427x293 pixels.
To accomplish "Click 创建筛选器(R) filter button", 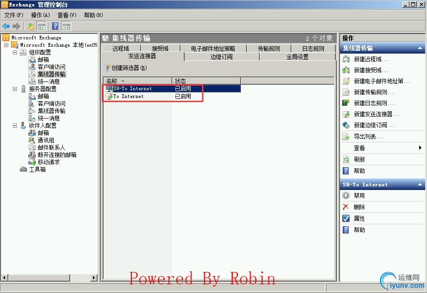I will (126, 68).
